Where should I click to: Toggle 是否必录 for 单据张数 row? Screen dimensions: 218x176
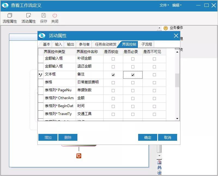(133, 91)
